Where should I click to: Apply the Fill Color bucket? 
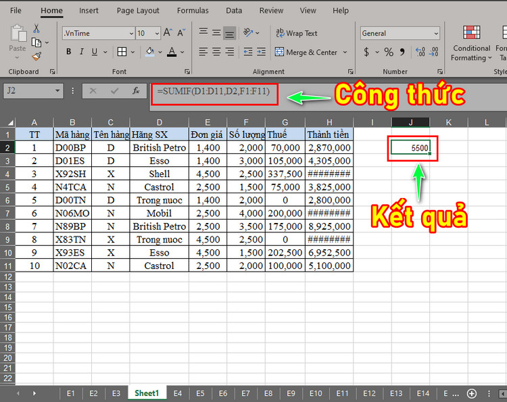149,52
